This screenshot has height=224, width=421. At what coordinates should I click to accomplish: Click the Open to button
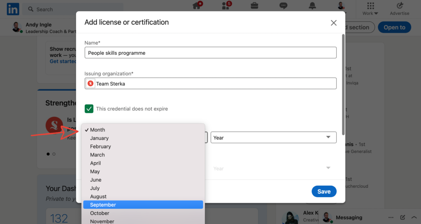394,28
